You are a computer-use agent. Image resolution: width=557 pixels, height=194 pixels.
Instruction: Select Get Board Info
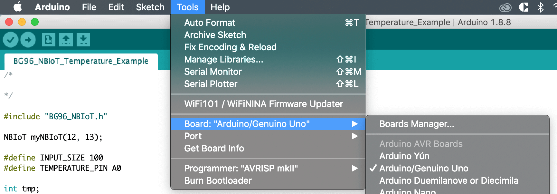[x=268, y=148]
